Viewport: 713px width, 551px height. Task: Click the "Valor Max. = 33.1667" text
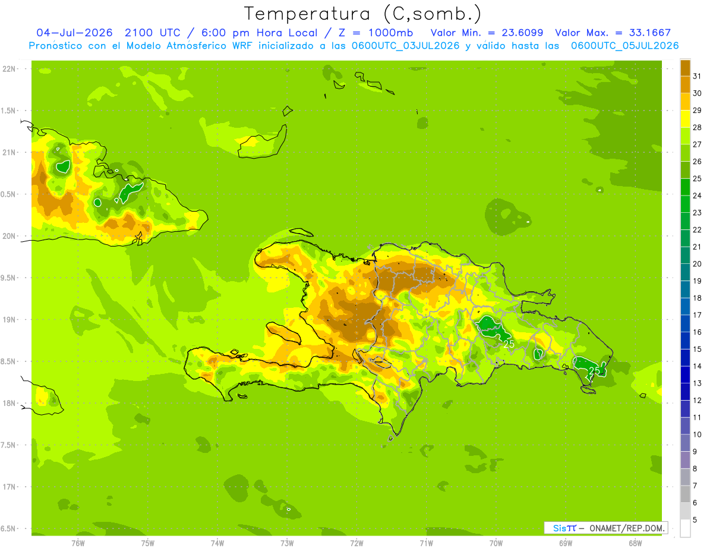(613, 33)
